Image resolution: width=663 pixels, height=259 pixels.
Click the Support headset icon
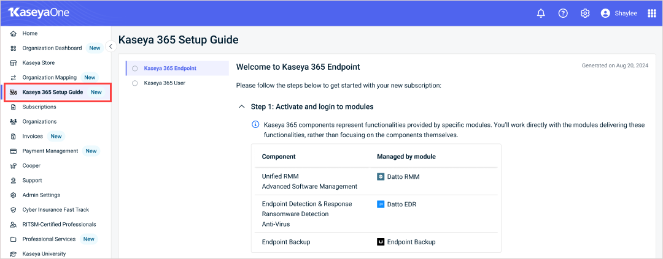coord(13,181)
